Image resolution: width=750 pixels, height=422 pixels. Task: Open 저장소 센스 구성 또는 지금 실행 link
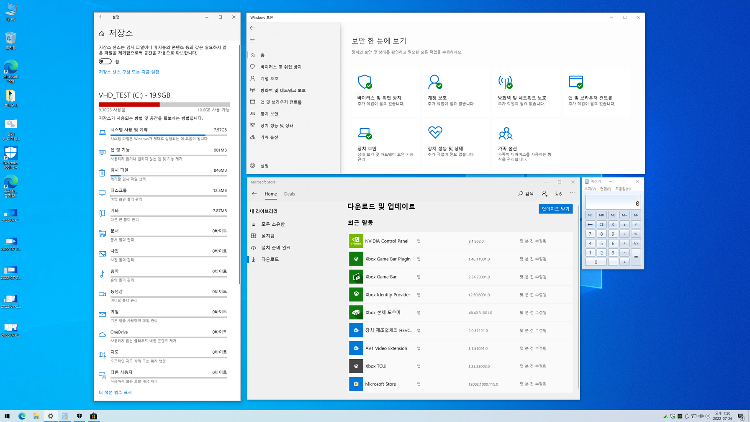click(x=129, y=72)
